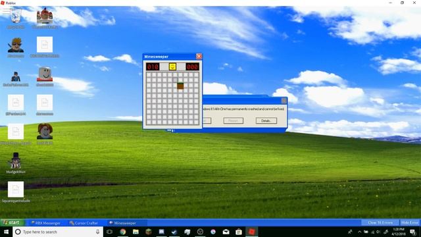Click the yellow smiley face in Minesweeper
The width and height of the screenshot is (421, 237).
tap(172, 66)
